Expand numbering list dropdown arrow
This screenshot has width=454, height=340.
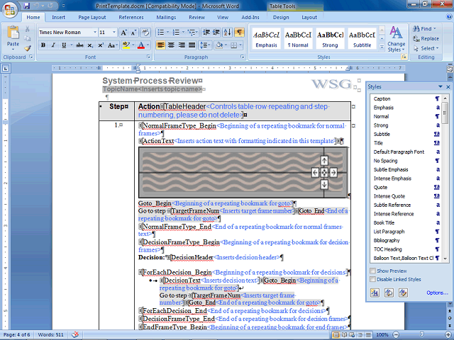(183, 33)
